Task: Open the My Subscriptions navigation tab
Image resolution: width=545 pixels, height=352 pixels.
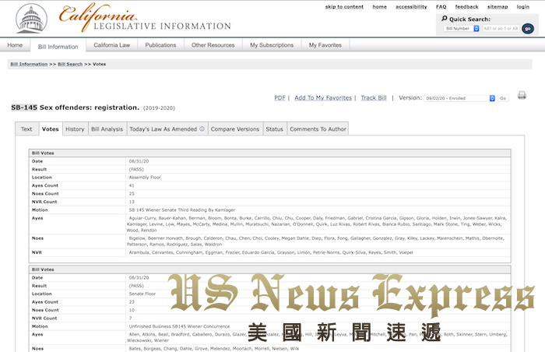Action: point(272,45)
